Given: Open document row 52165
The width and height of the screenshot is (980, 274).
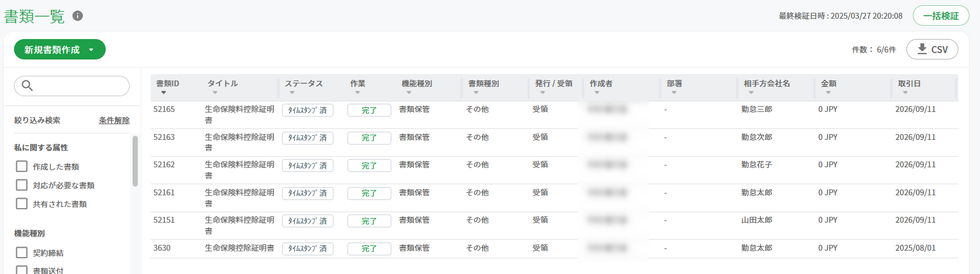Looking at the screenshot, I should (x=554, y=115).
